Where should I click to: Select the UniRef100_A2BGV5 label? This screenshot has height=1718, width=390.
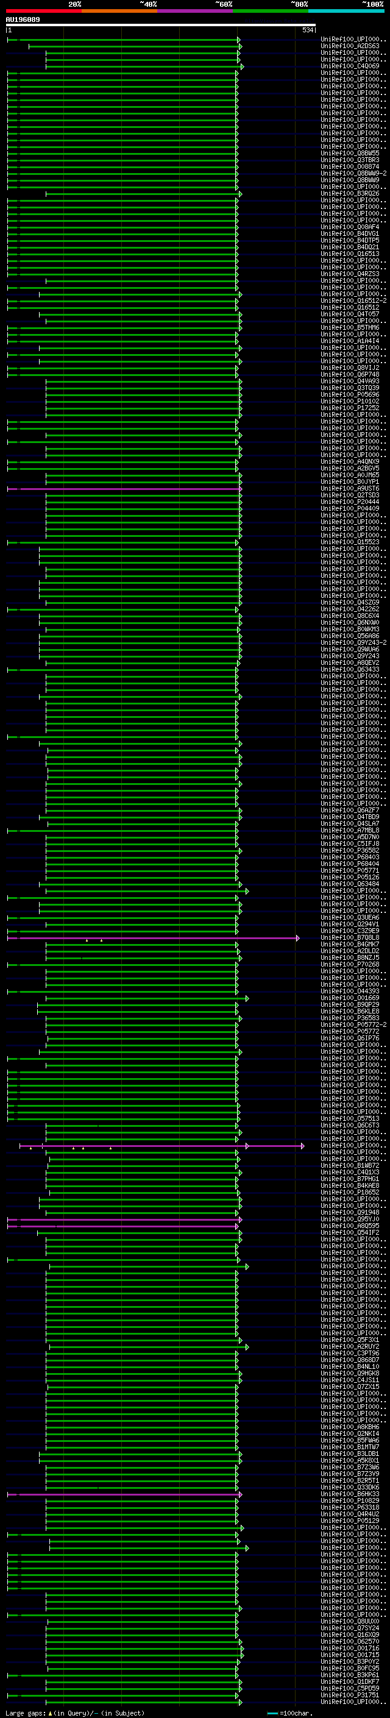[x=350, y=469]
